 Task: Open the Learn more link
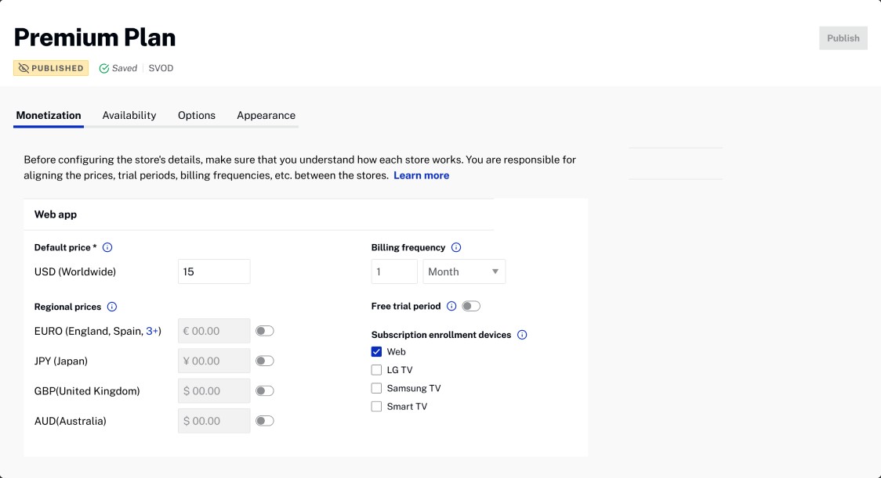(x=422, y=175)
